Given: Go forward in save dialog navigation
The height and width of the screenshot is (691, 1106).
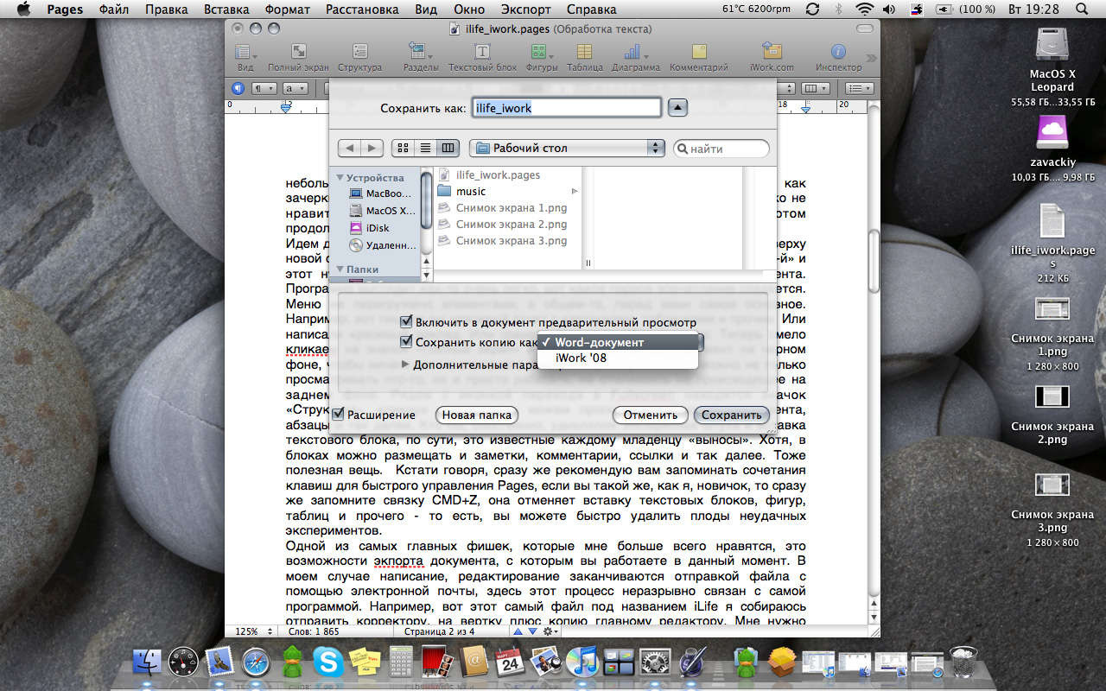Looking at the screenshot, I should pyautogui.click(x=372, y=149).
